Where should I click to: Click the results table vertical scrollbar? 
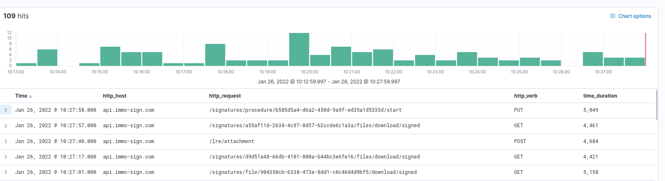(657, 104)
